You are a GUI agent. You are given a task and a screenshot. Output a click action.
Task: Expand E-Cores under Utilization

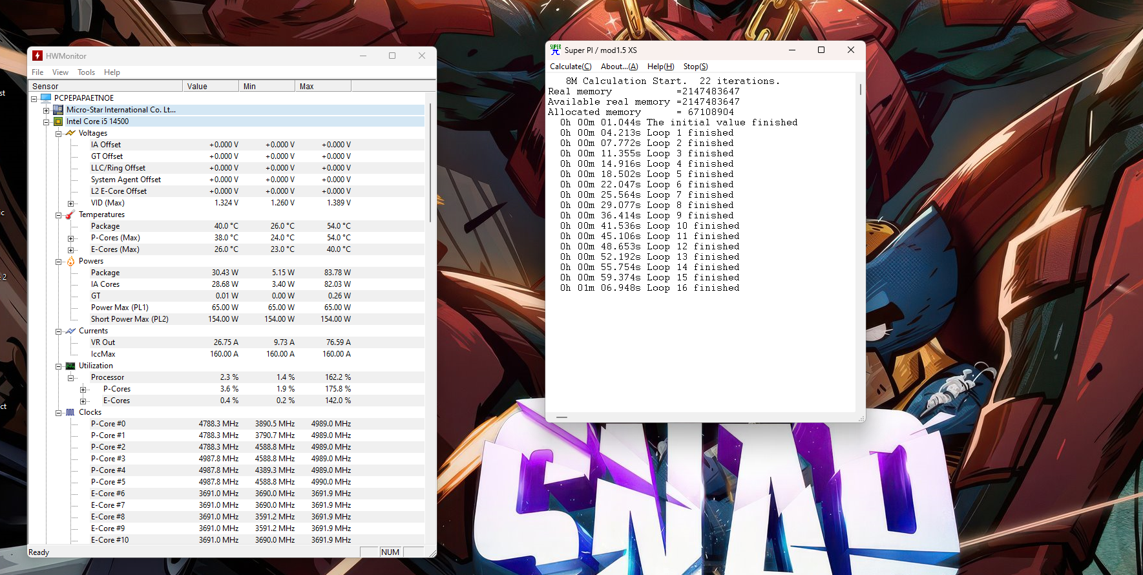(83, 401)
